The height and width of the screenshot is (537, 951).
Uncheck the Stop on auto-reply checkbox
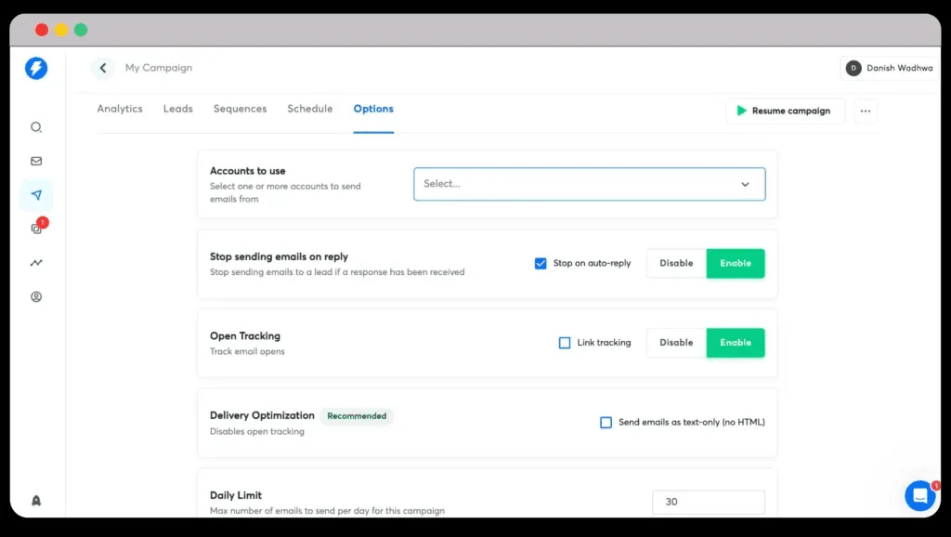pyautogui.click(x=541, y=263)
